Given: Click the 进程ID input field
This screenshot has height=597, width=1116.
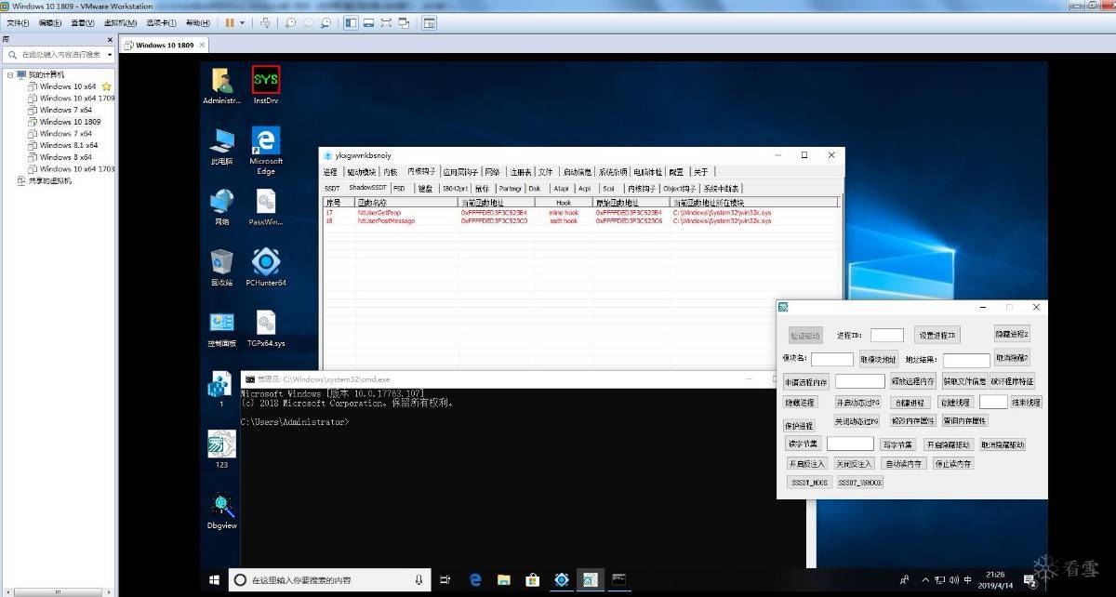Looking at the screenshot, I should pos(887,336).
